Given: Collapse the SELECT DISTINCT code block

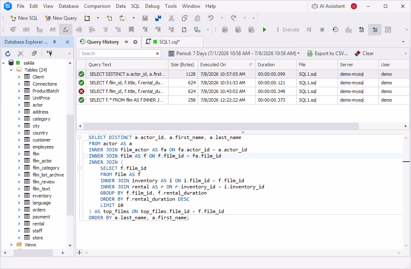Looking at the screenshot, I should tap(79, 137).
